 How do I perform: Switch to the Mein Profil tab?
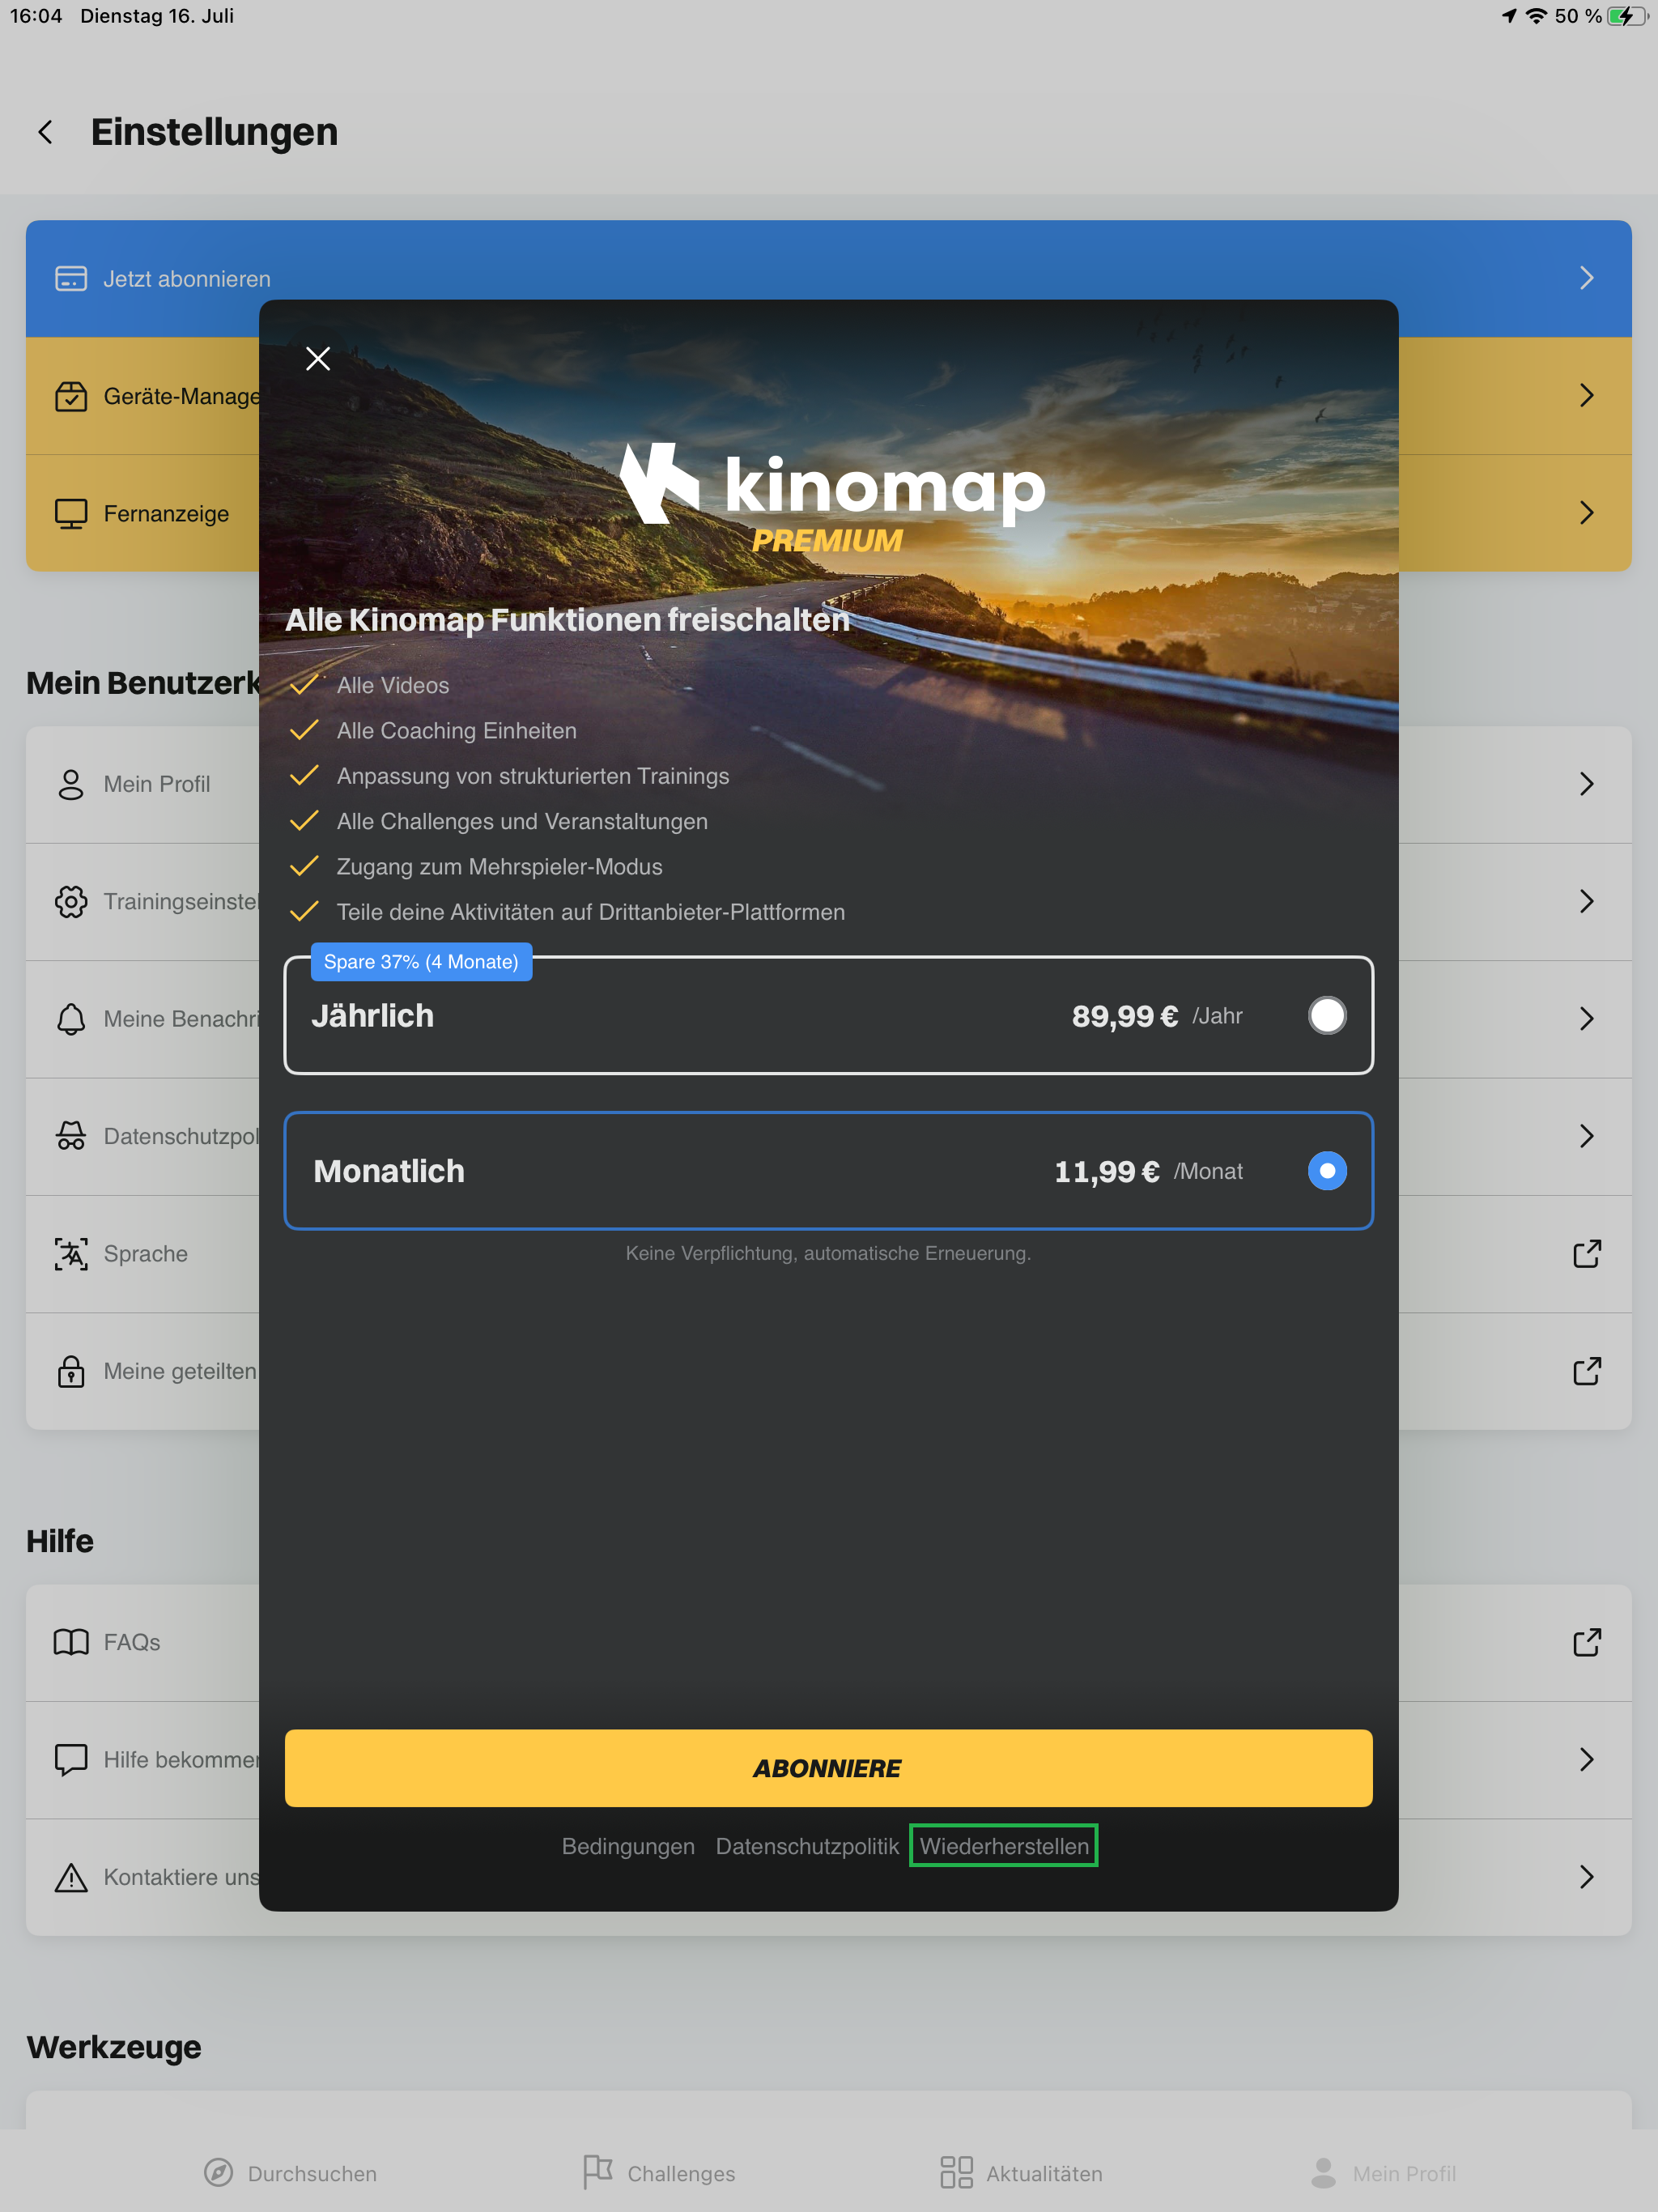1383,2173
